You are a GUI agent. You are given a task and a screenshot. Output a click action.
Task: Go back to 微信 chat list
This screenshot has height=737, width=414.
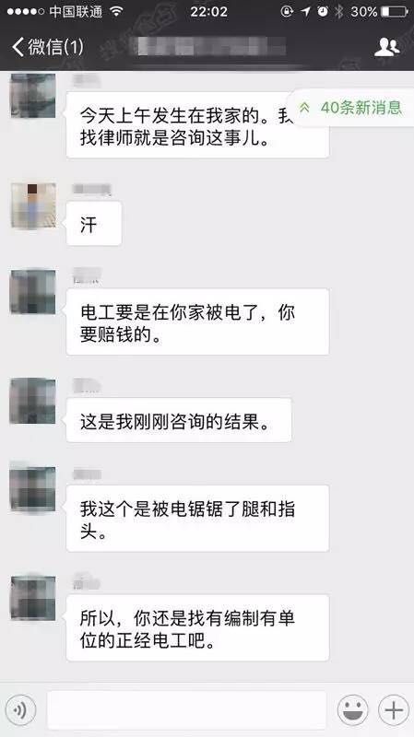(x=48, y=47)
